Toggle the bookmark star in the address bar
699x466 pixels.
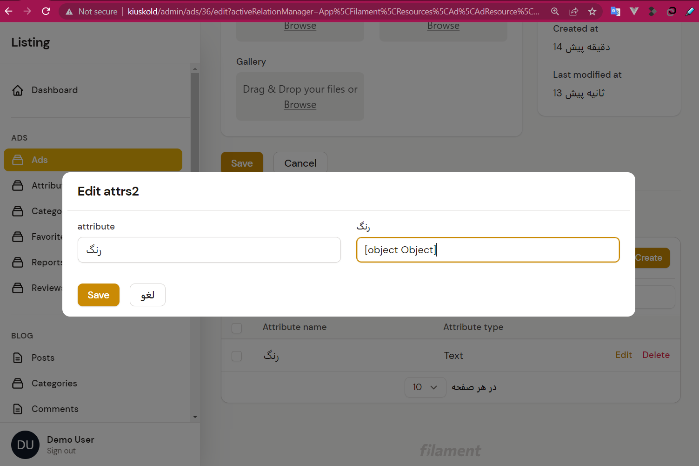[592, 11]
